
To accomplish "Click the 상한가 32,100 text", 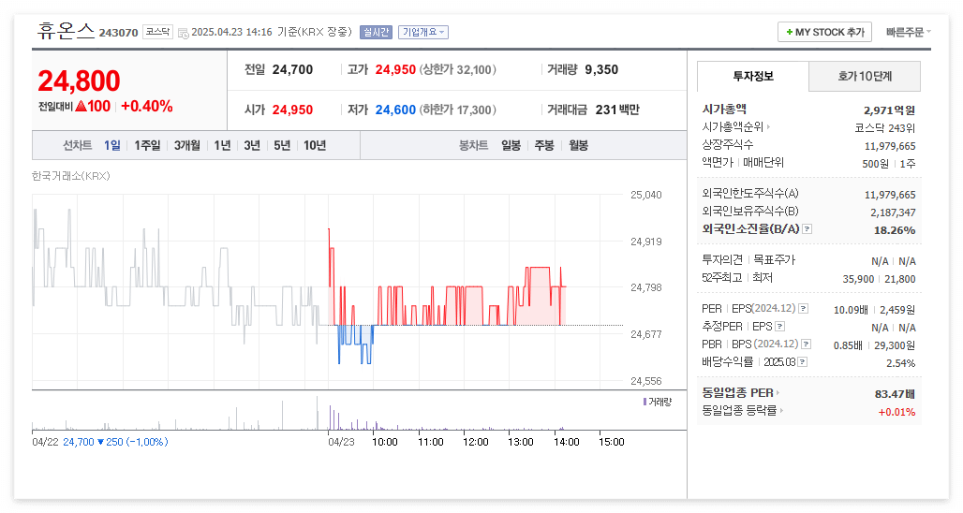I will [x=457, y=70].
